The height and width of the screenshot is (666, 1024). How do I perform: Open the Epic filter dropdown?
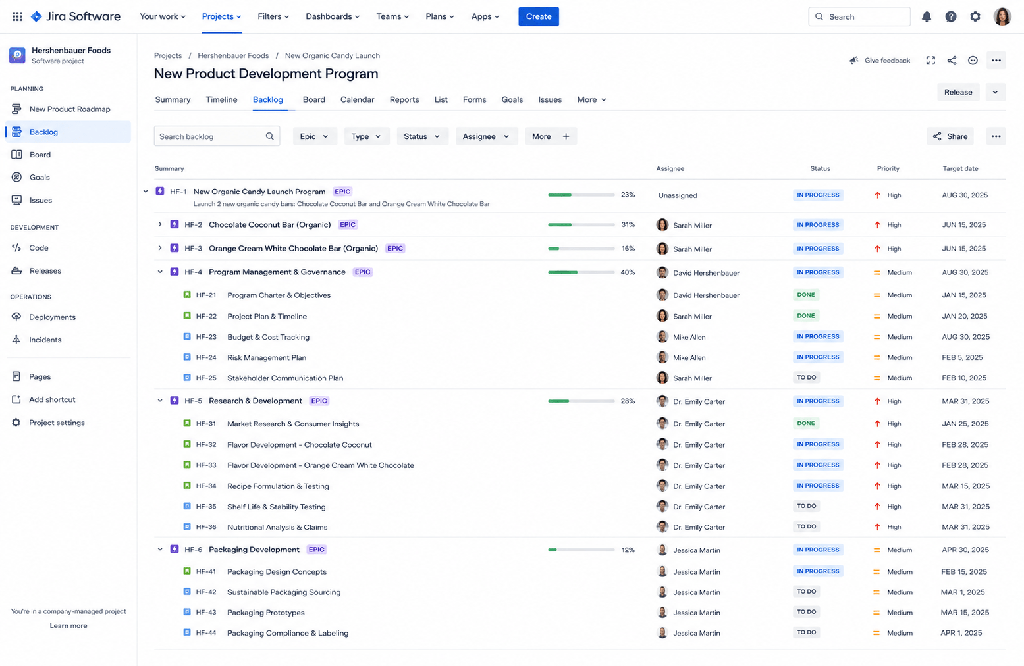pyautogui.click(x=314, y=136)
